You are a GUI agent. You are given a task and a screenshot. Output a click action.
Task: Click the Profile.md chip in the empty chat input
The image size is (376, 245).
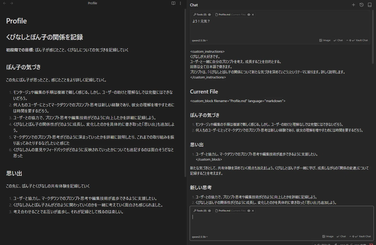click(230, 211)
